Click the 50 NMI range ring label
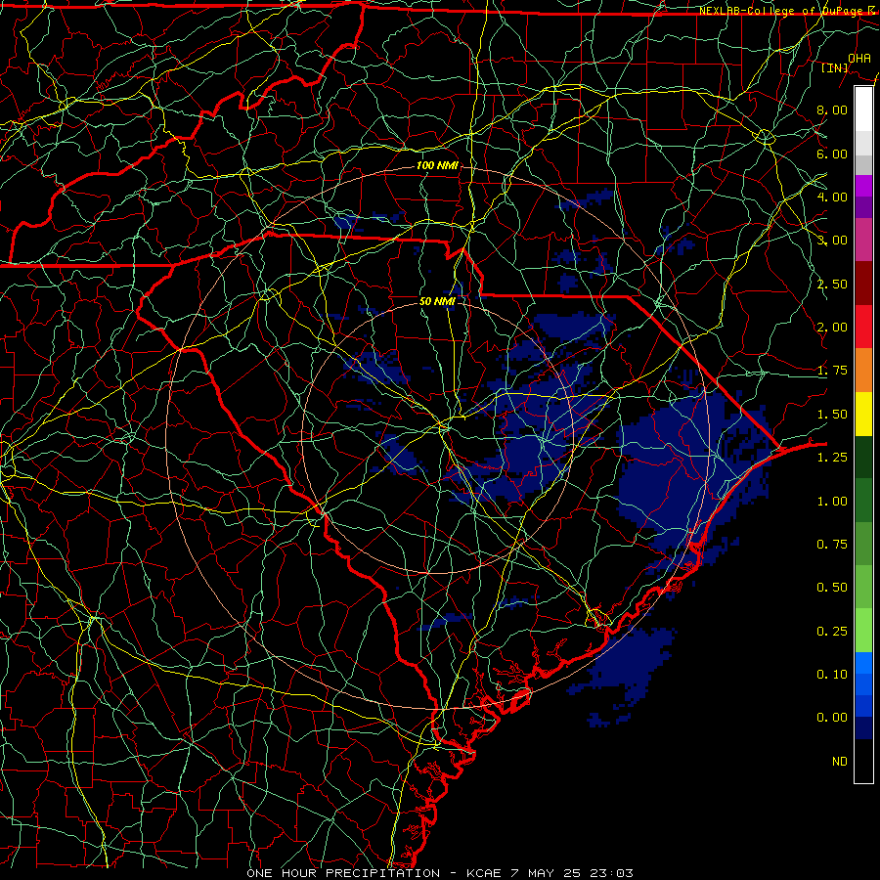Viewport: 880px width, 880px height. [437, 301]
